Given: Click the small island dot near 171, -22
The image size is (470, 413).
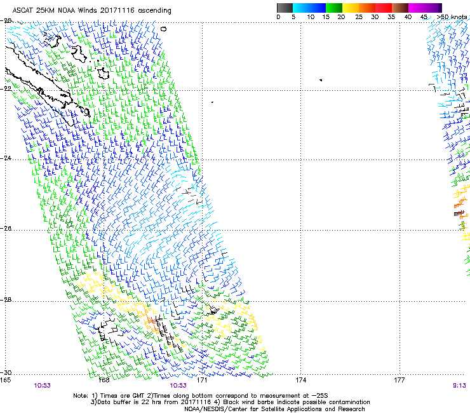Looking at the screenshot, I should [212, 102].
